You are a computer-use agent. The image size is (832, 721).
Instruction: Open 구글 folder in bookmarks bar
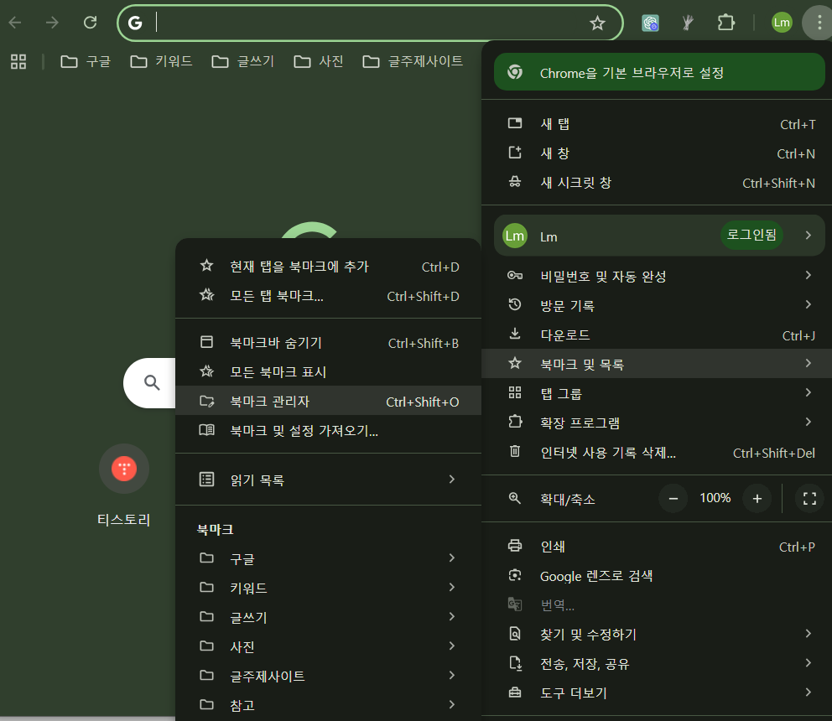tap(86, 61)
